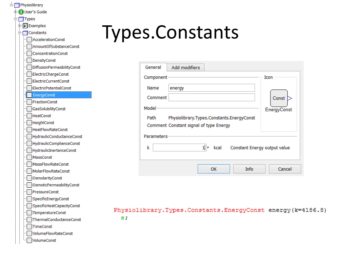
Task: Open unit arrow menu next to k field
Action: tap(208, 148)
